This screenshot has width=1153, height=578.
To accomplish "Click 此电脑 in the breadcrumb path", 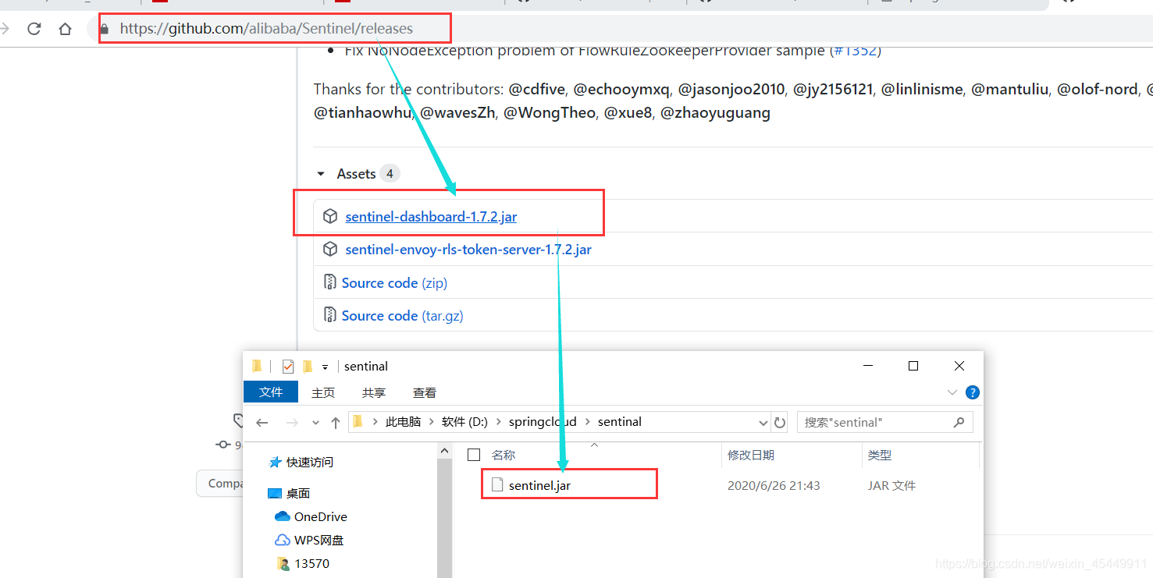I will [x=403, y=421].
